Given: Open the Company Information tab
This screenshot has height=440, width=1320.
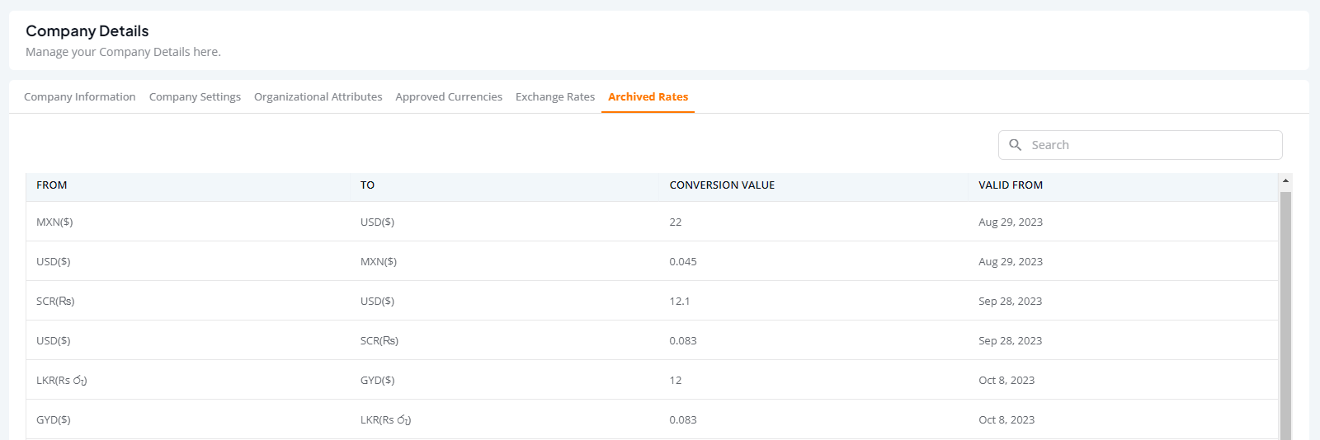Looking at the screenshot, I should 80,96.
